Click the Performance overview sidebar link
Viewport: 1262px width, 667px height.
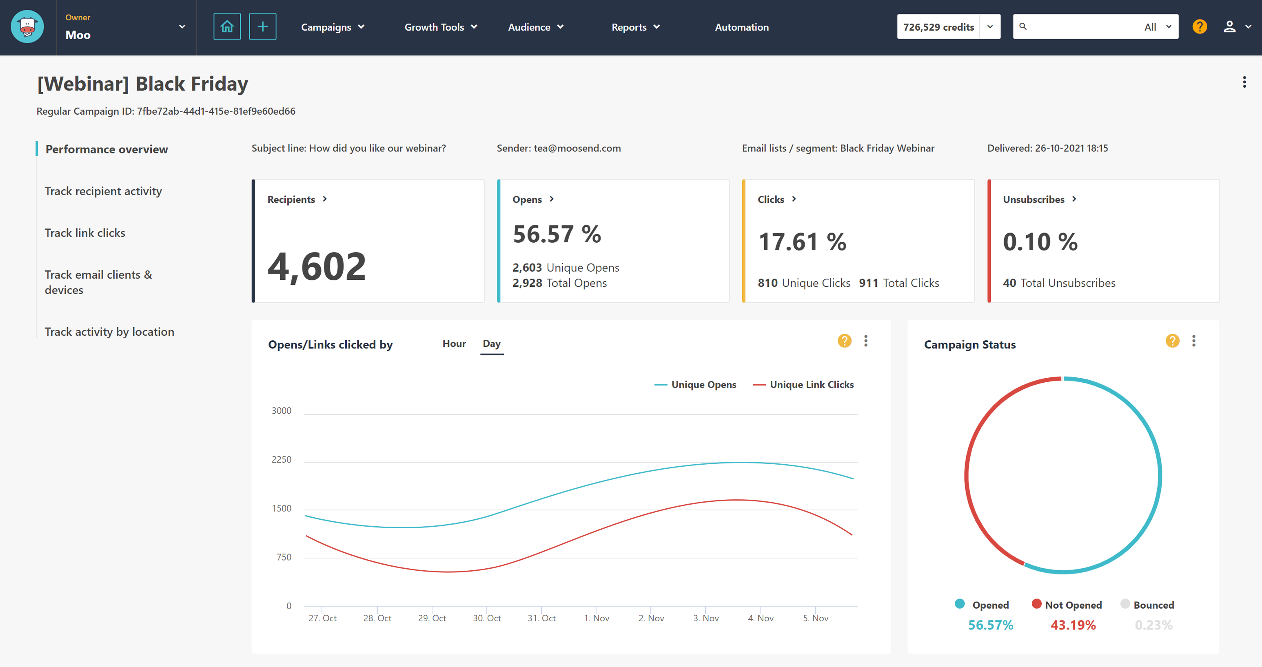tap(107, 148)
